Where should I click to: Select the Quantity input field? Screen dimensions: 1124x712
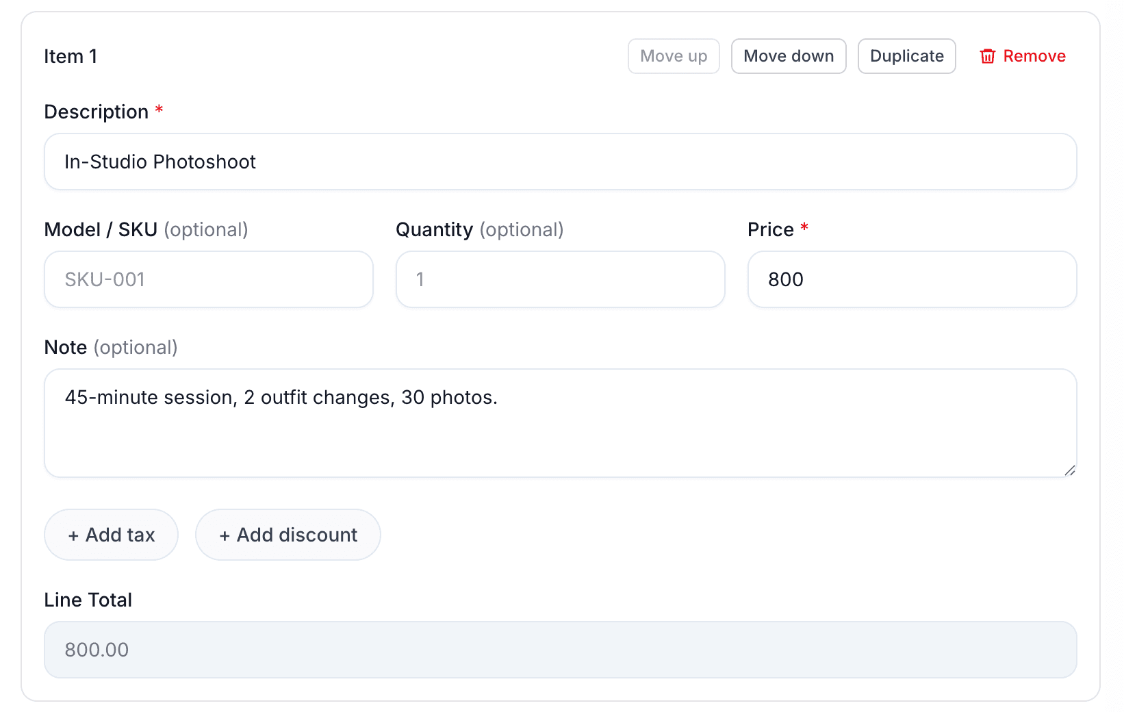click(560, 279)
